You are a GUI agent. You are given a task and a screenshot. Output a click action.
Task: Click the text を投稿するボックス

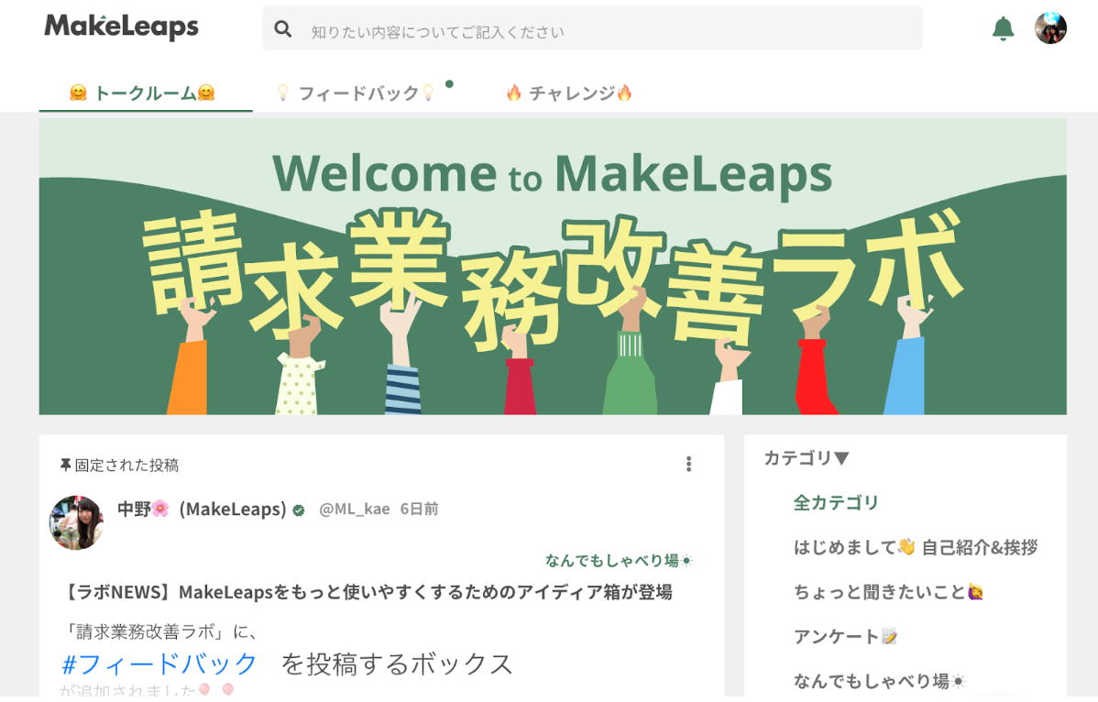pyautogui.click(x=397, y=664)
